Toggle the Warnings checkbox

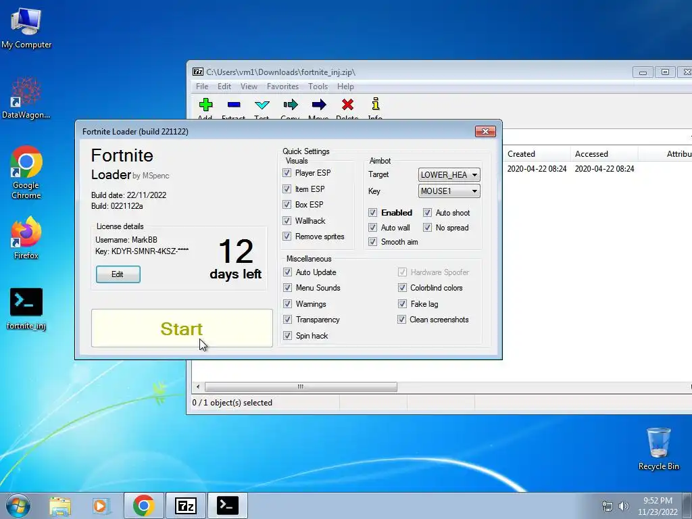point(287,303)
